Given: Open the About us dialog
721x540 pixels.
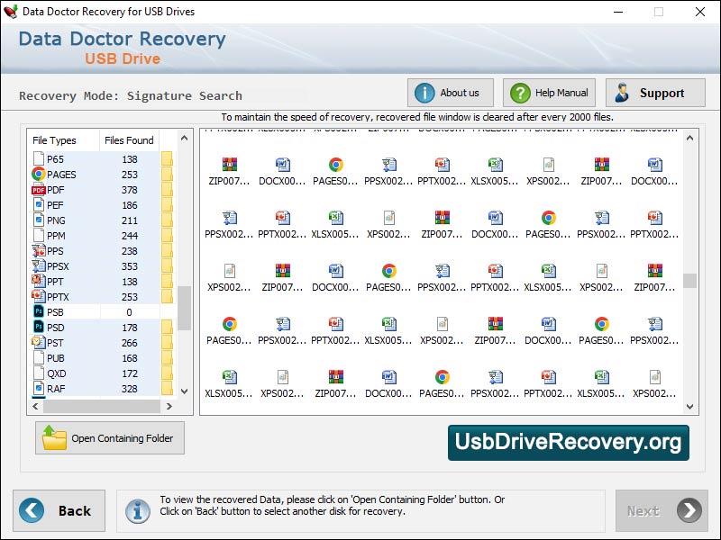Looking at the screenshot, I should point(450,92).
